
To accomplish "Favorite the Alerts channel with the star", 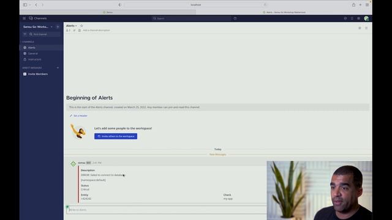I will [81, 26].
